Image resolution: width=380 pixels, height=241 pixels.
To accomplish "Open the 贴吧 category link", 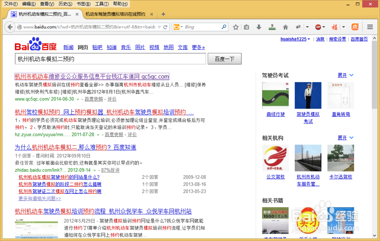I will coord(97,47).
